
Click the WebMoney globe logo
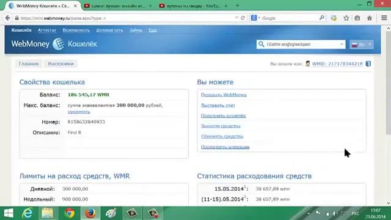pyautogui.click(x=59, y=44)
